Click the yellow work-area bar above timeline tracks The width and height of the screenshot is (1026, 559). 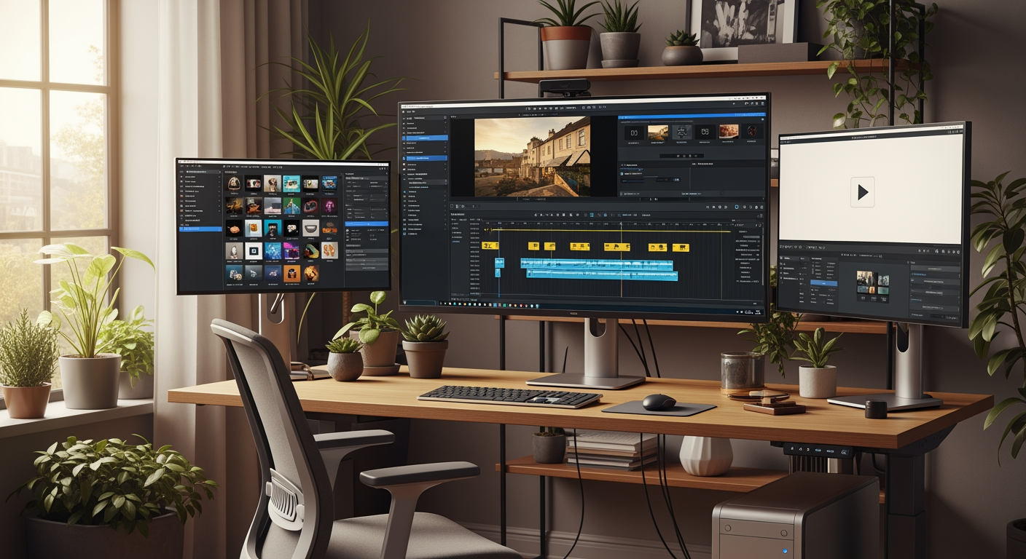605,231
